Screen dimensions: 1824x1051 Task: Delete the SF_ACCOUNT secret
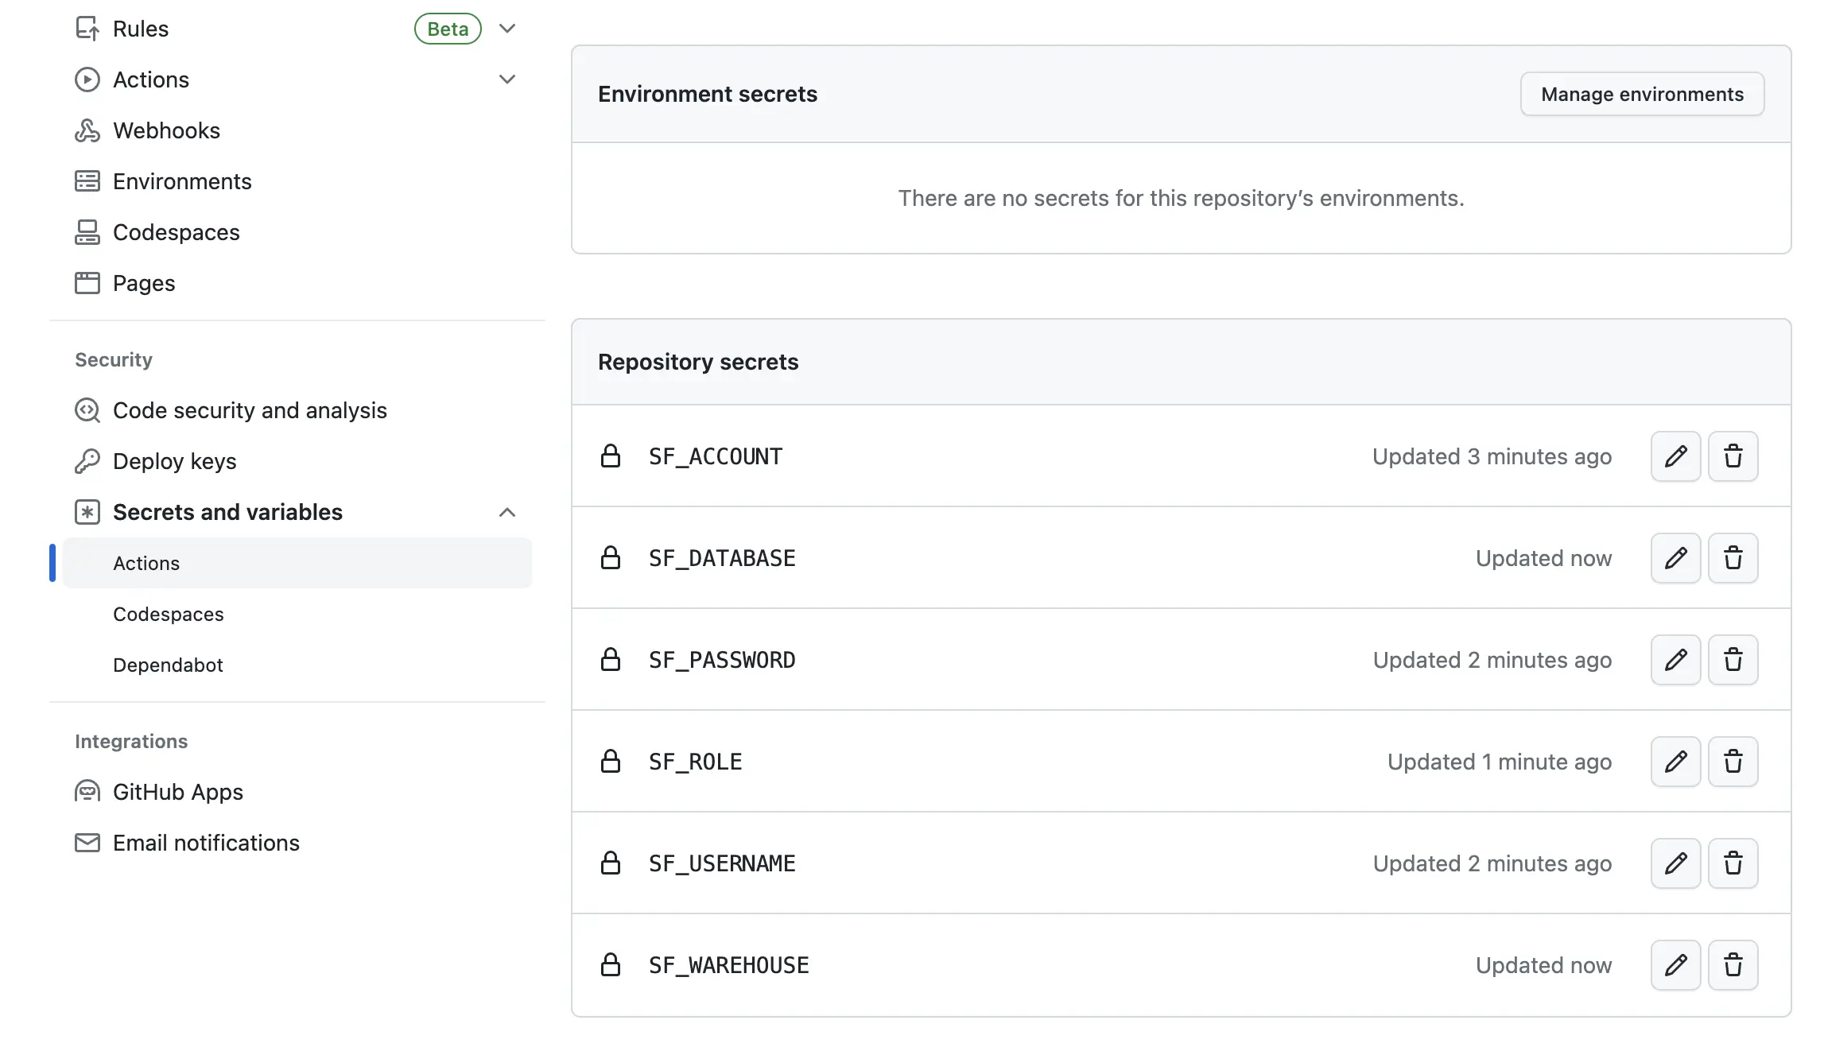[1733, 456]
